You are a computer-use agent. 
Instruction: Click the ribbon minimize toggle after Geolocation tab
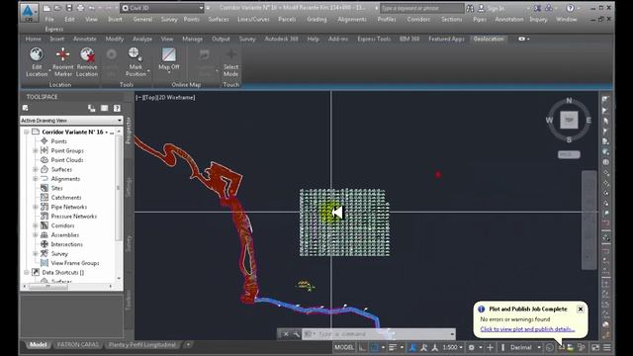[523, 39]
